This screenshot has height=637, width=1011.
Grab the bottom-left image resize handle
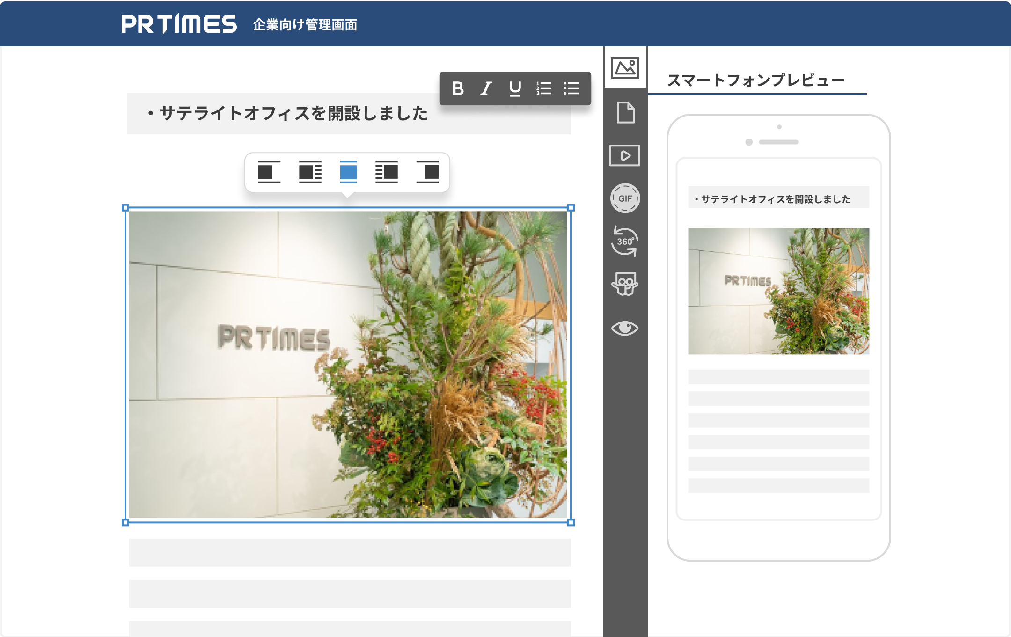[125, 522]
